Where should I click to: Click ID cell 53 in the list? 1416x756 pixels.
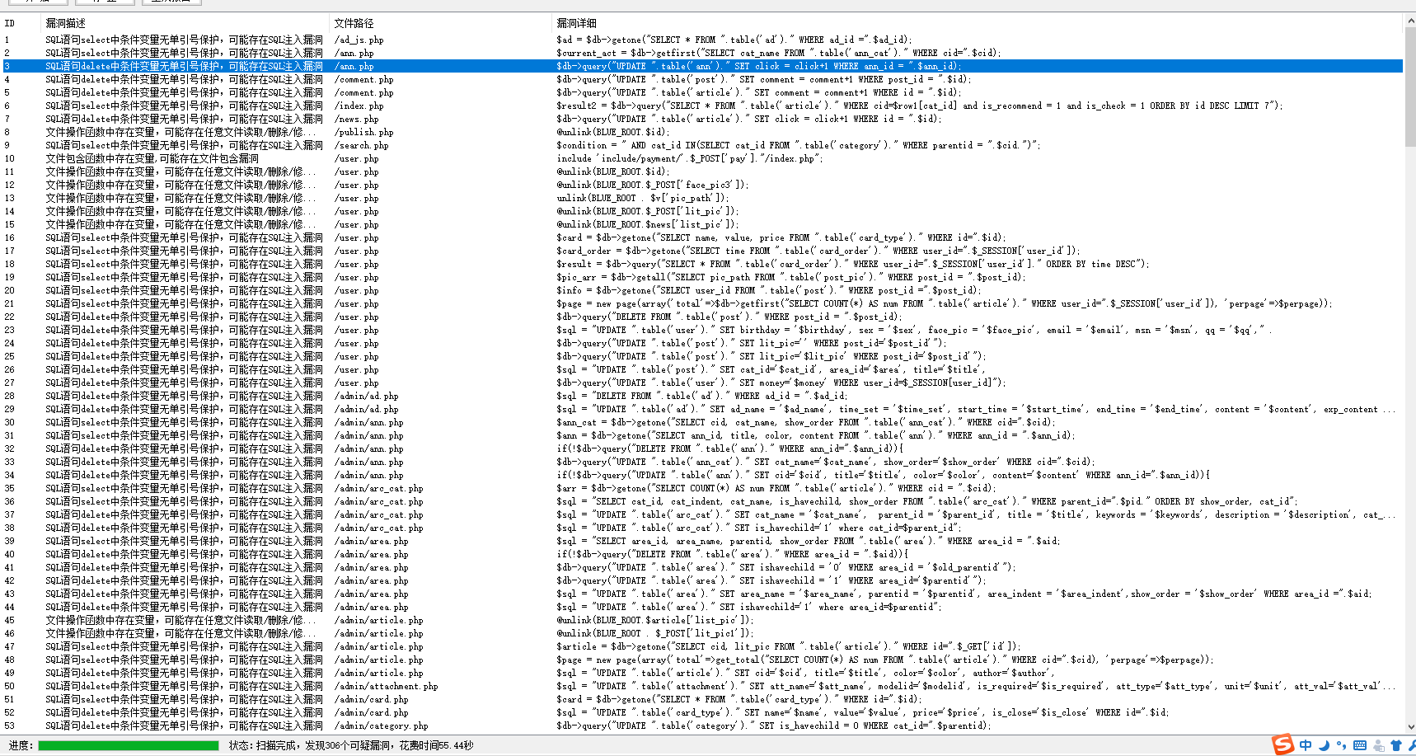[x=10, y=725]
